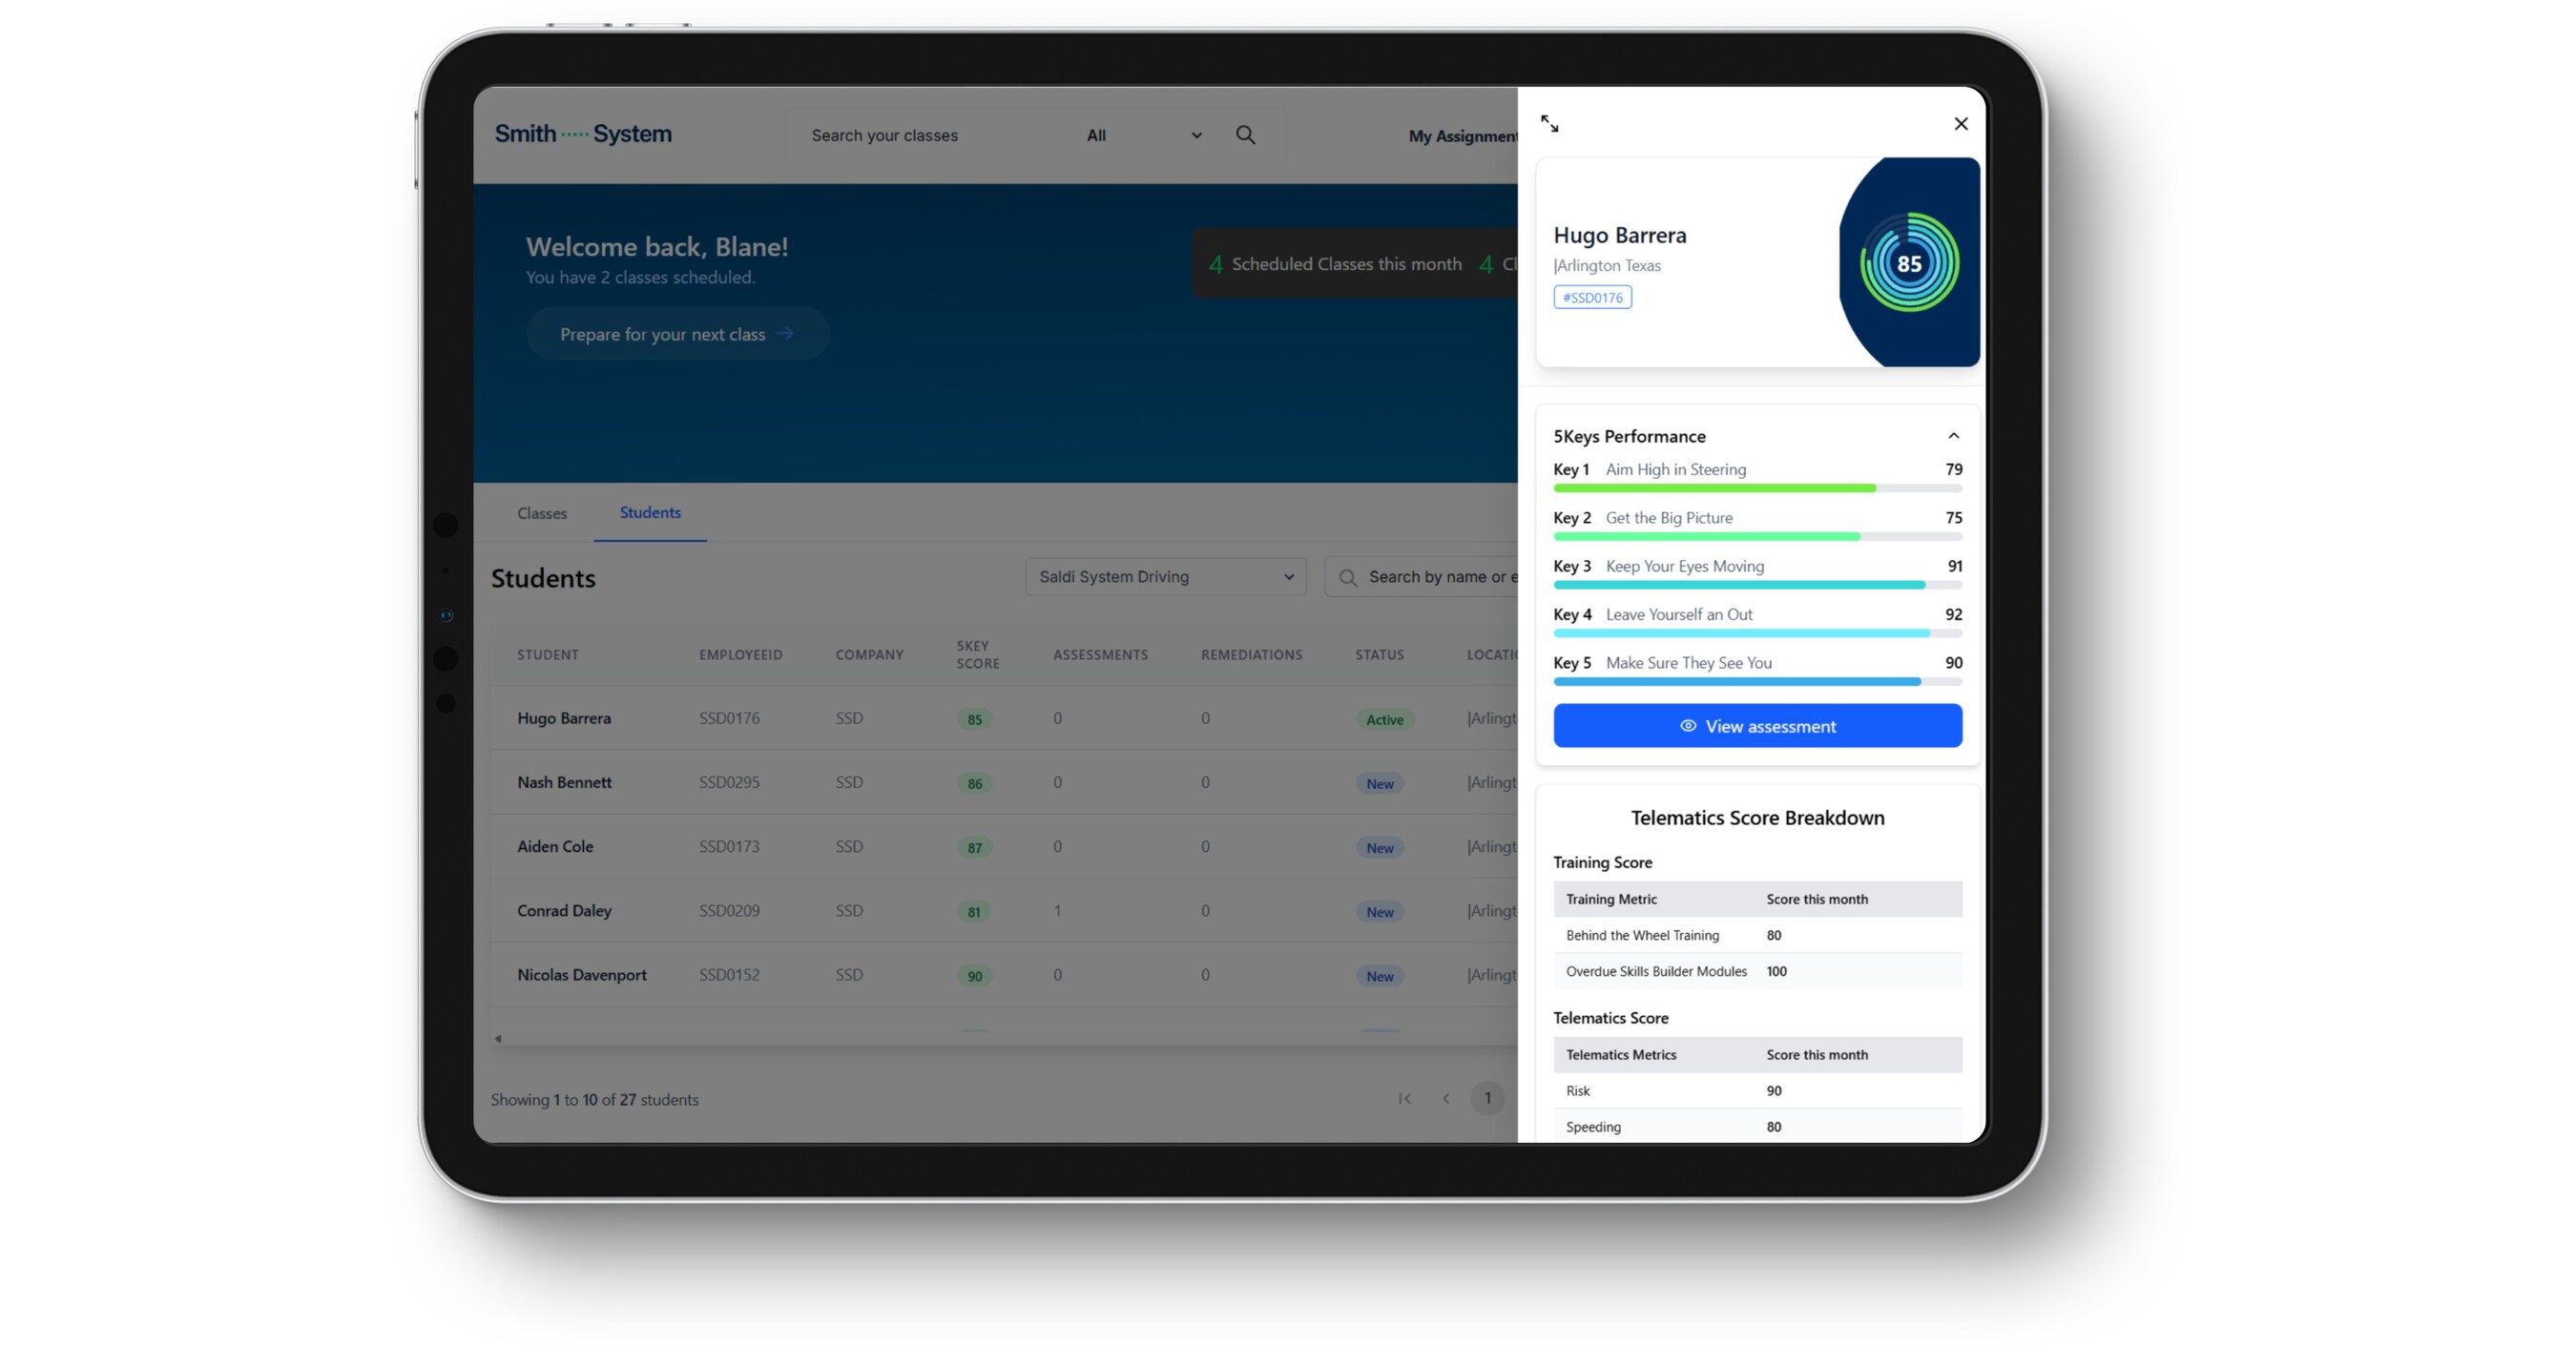Close the student detail side panel
The image size is (2576, 1348).
[x=1960, y=124]
